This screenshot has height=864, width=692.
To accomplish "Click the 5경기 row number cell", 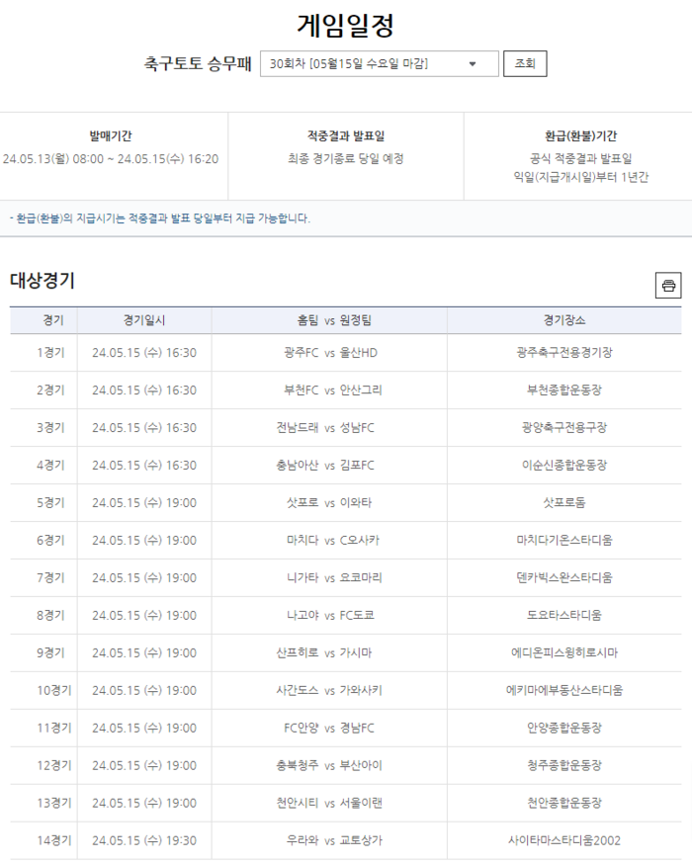I will (x=49, y=503).
